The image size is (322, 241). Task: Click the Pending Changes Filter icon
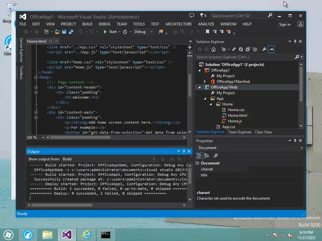(224, 49)
